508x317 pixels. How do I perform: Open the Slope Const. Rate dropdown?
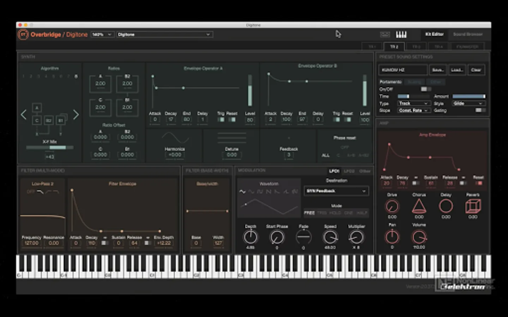coord(413,110)
